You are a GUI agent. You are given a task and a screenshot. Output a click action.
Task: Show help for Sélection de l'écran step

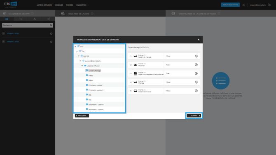point(32,14)
